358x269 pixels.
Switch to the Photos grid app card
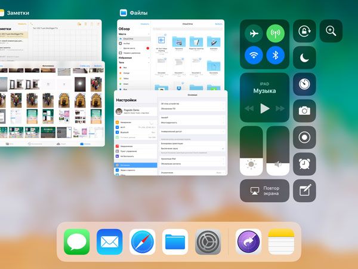pos(53,104)
